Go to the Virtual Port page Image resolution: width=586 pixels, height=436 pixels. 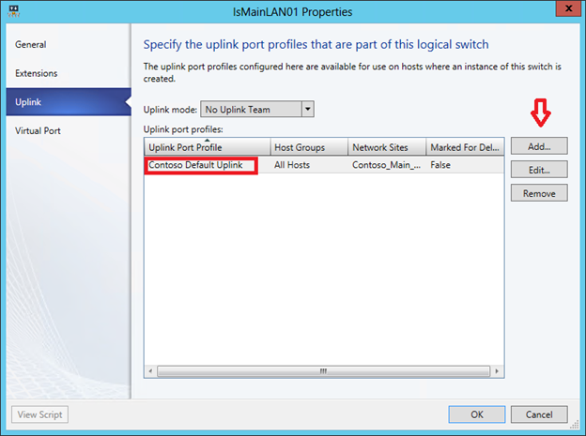(69, 130)
